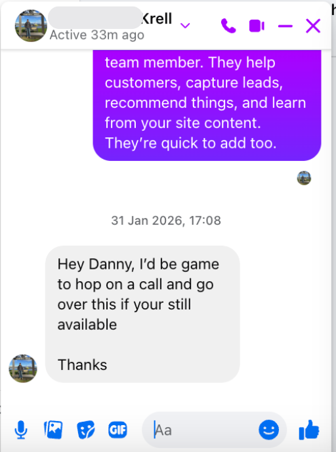The width and height of the screenshot is (336, 452).
Task: Open the emoji picker smiley face
Action: tap(268, 430)
